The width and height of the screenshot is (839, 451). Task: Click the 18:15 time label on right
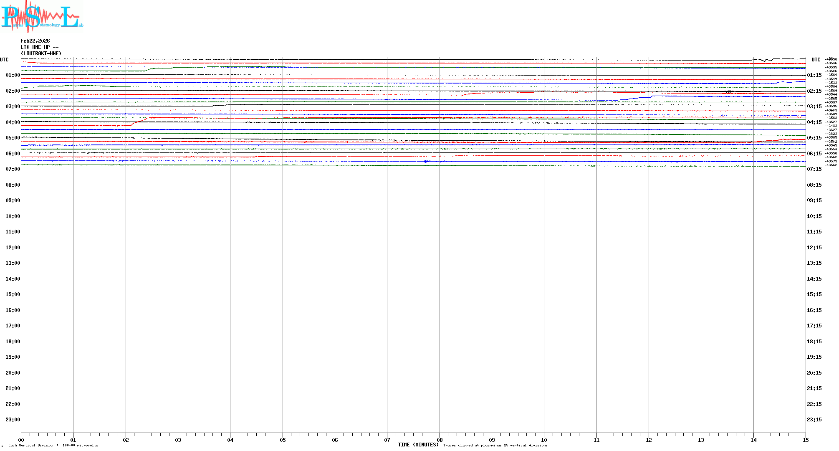click(814, 342)
